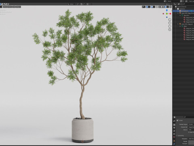Toggle perspective/orthographic view button
This screenshot has height=146, width=194.
[170, 30]
